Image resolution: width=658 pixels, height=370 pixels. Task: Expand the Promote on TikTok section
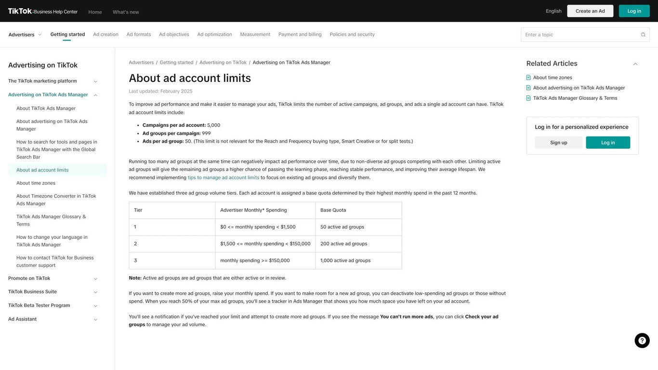(x=95, y=278)
